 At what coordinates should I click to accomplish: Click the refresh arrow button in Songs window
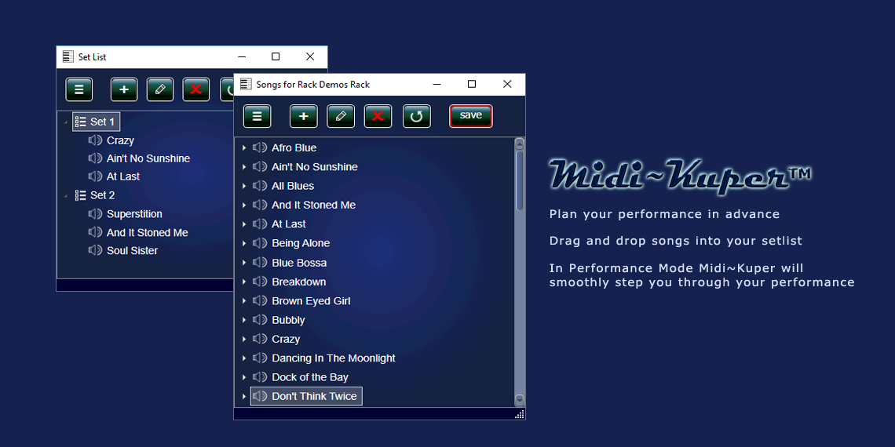click(417, 116)
